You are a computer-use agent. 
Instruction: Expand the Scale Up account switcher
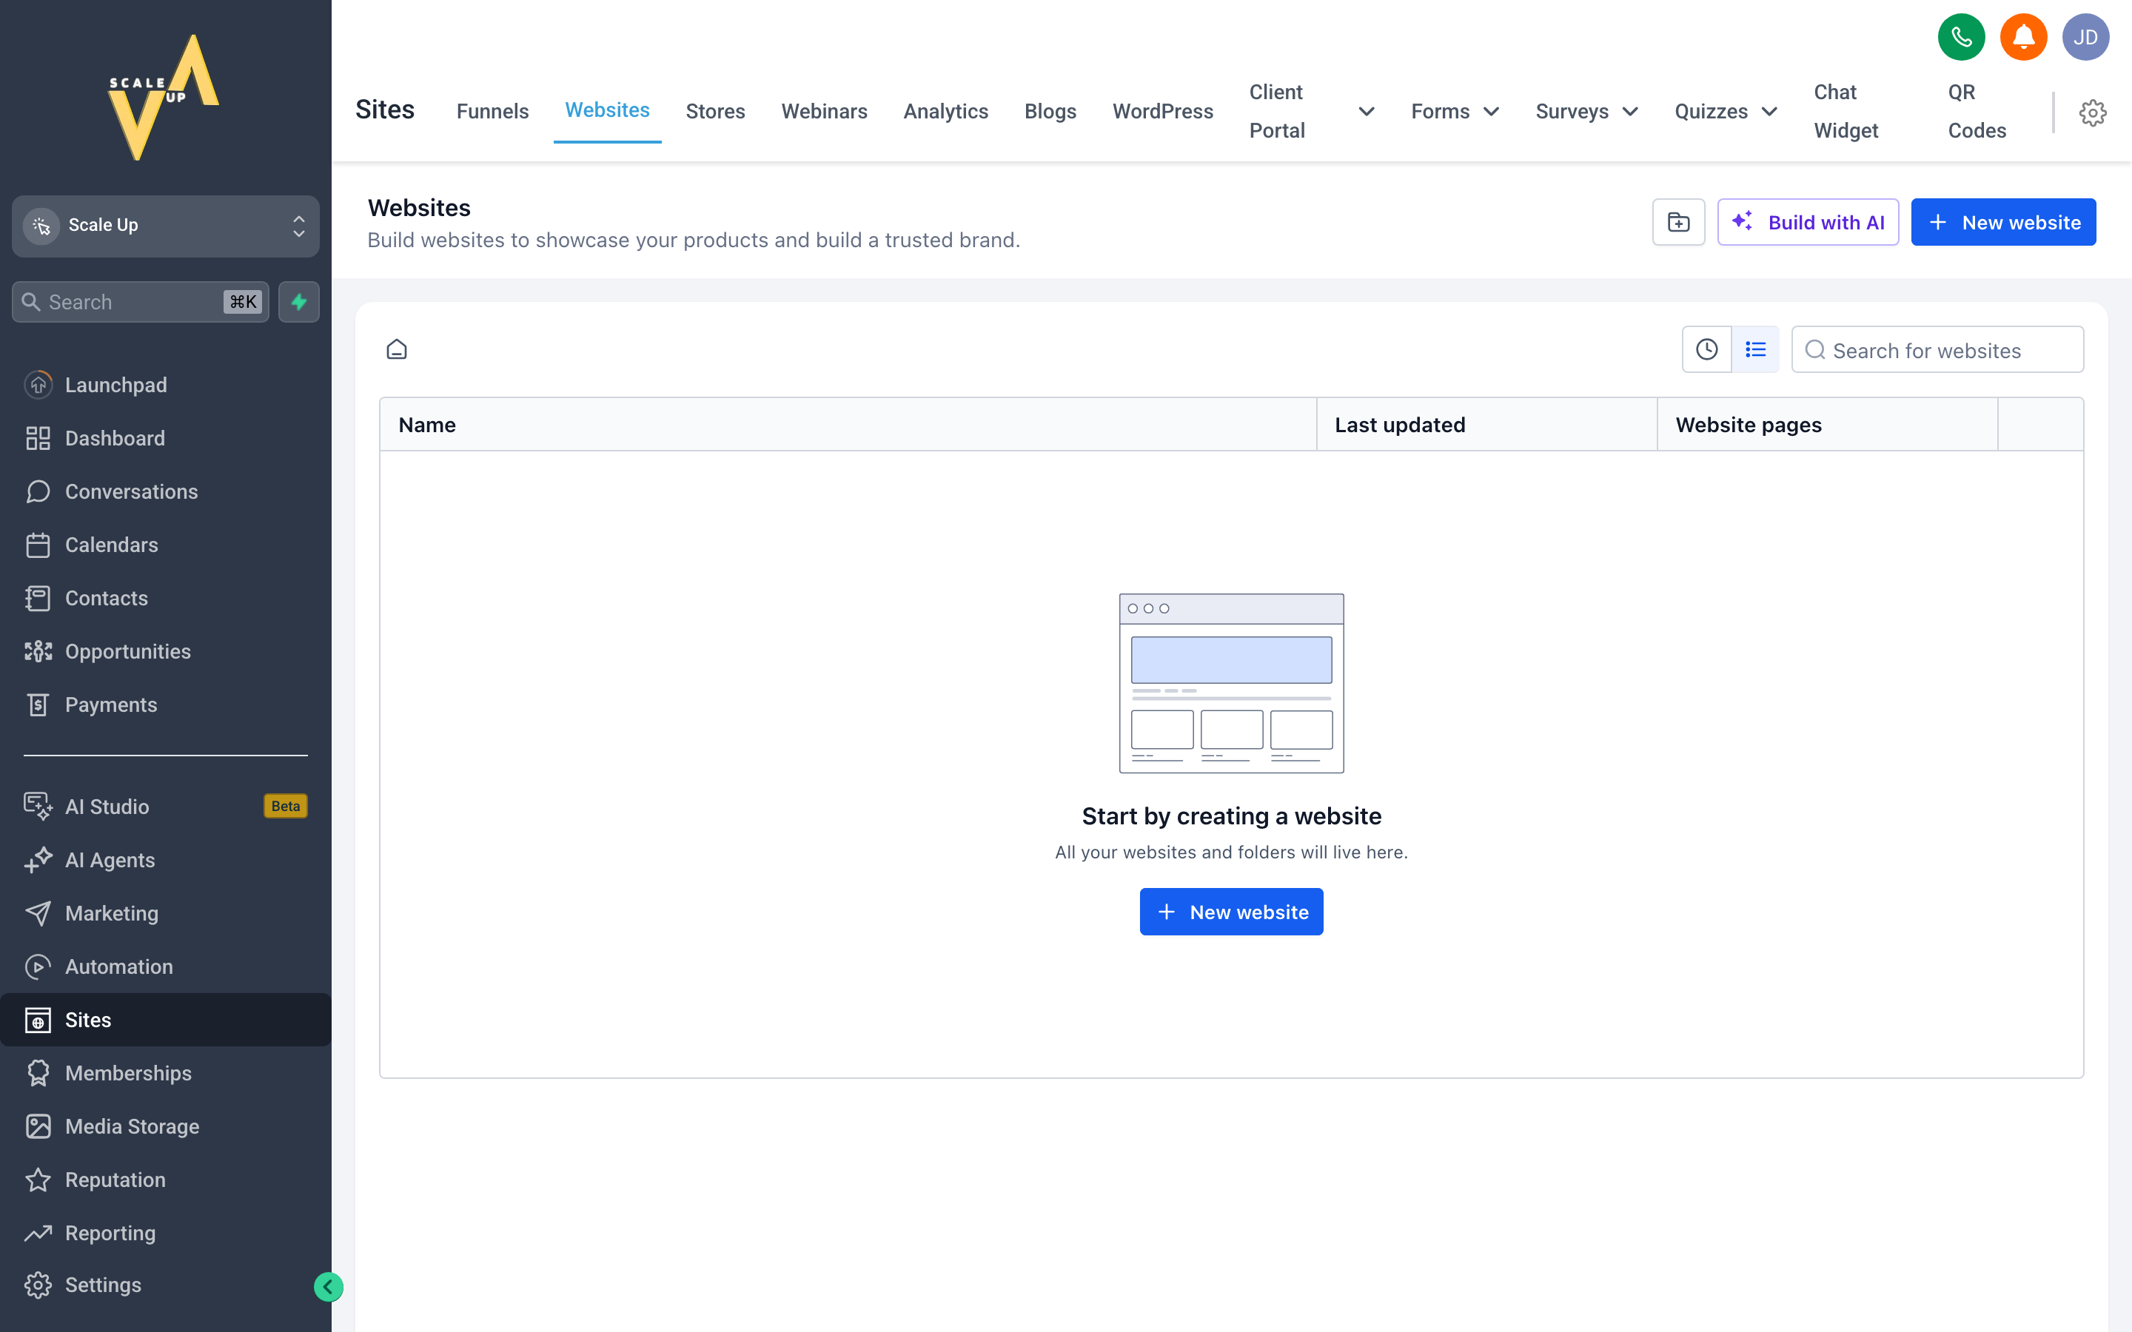tap(166, 226)
